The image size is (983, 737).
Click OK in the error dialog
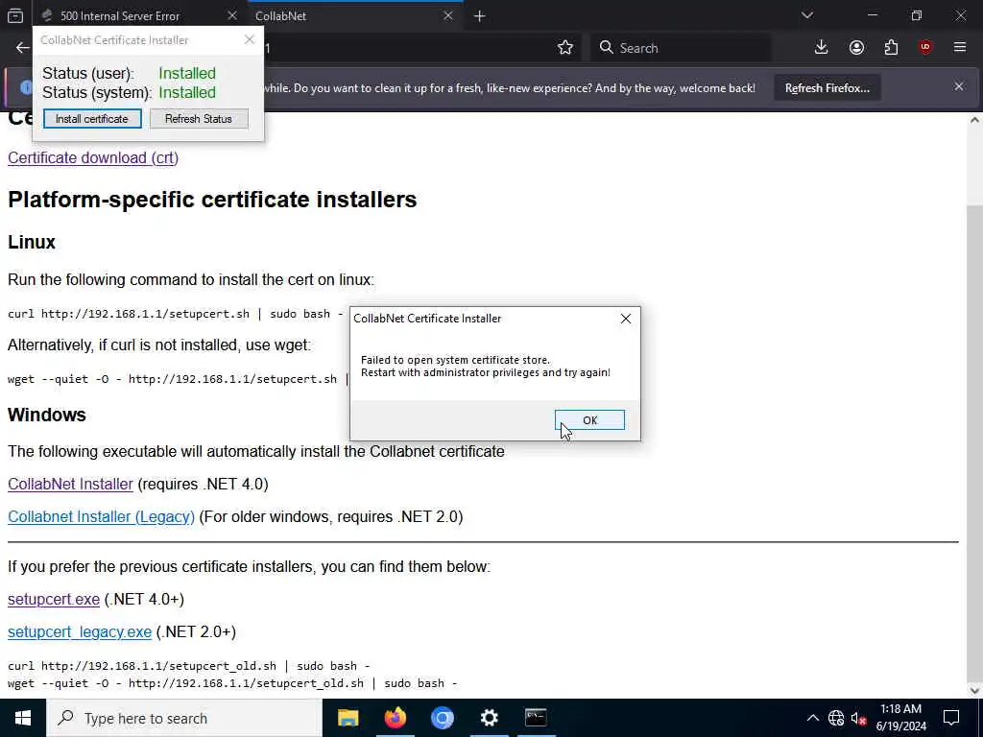click(x=589, y=420)
